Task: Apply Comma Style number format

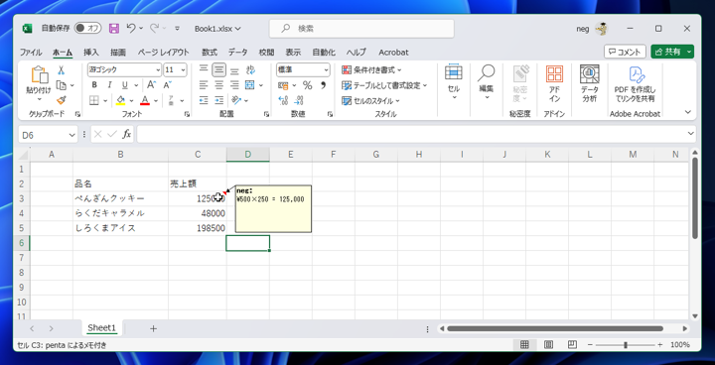Action: pyautogui.click(x=323, y=85)
